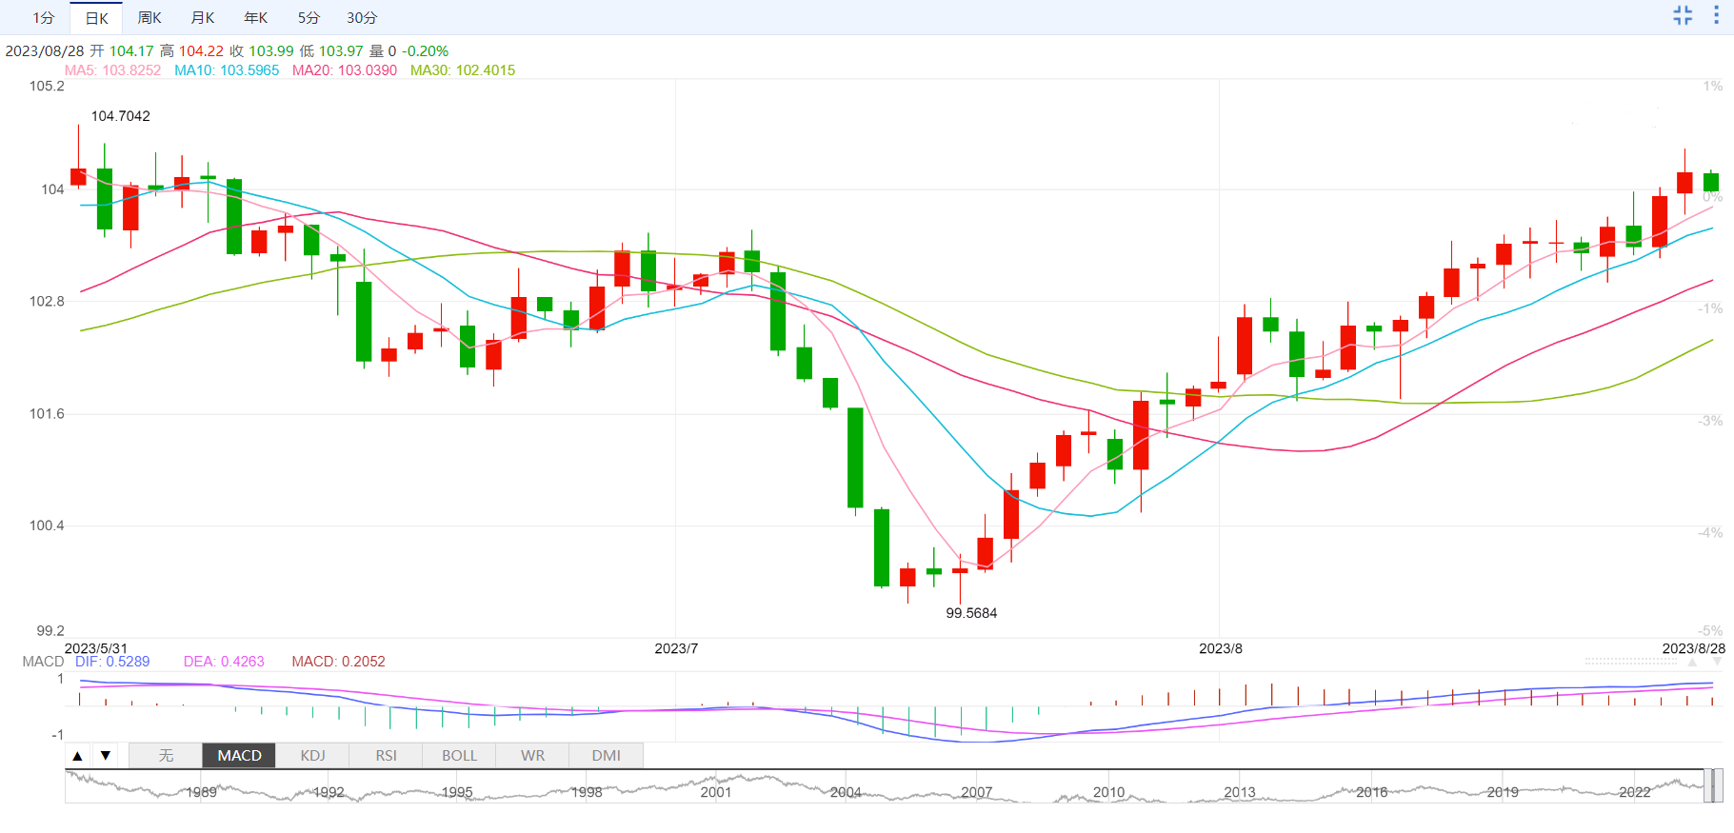The width and height of the screenshot is (1734, 833).
Task: Select the 30分 chart tab
Action: tap(362, 18)
